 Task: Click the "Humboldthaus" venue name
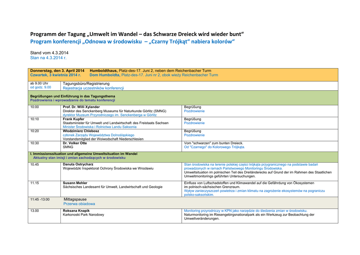pos(104,71)
